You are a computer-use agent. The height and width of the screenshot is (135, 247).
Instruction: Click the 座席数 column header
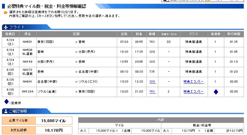pos(216,34)
